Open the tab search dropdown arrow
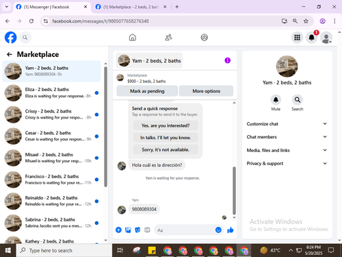The width and height of the screenshot is (342, 257). pos(7,7)
